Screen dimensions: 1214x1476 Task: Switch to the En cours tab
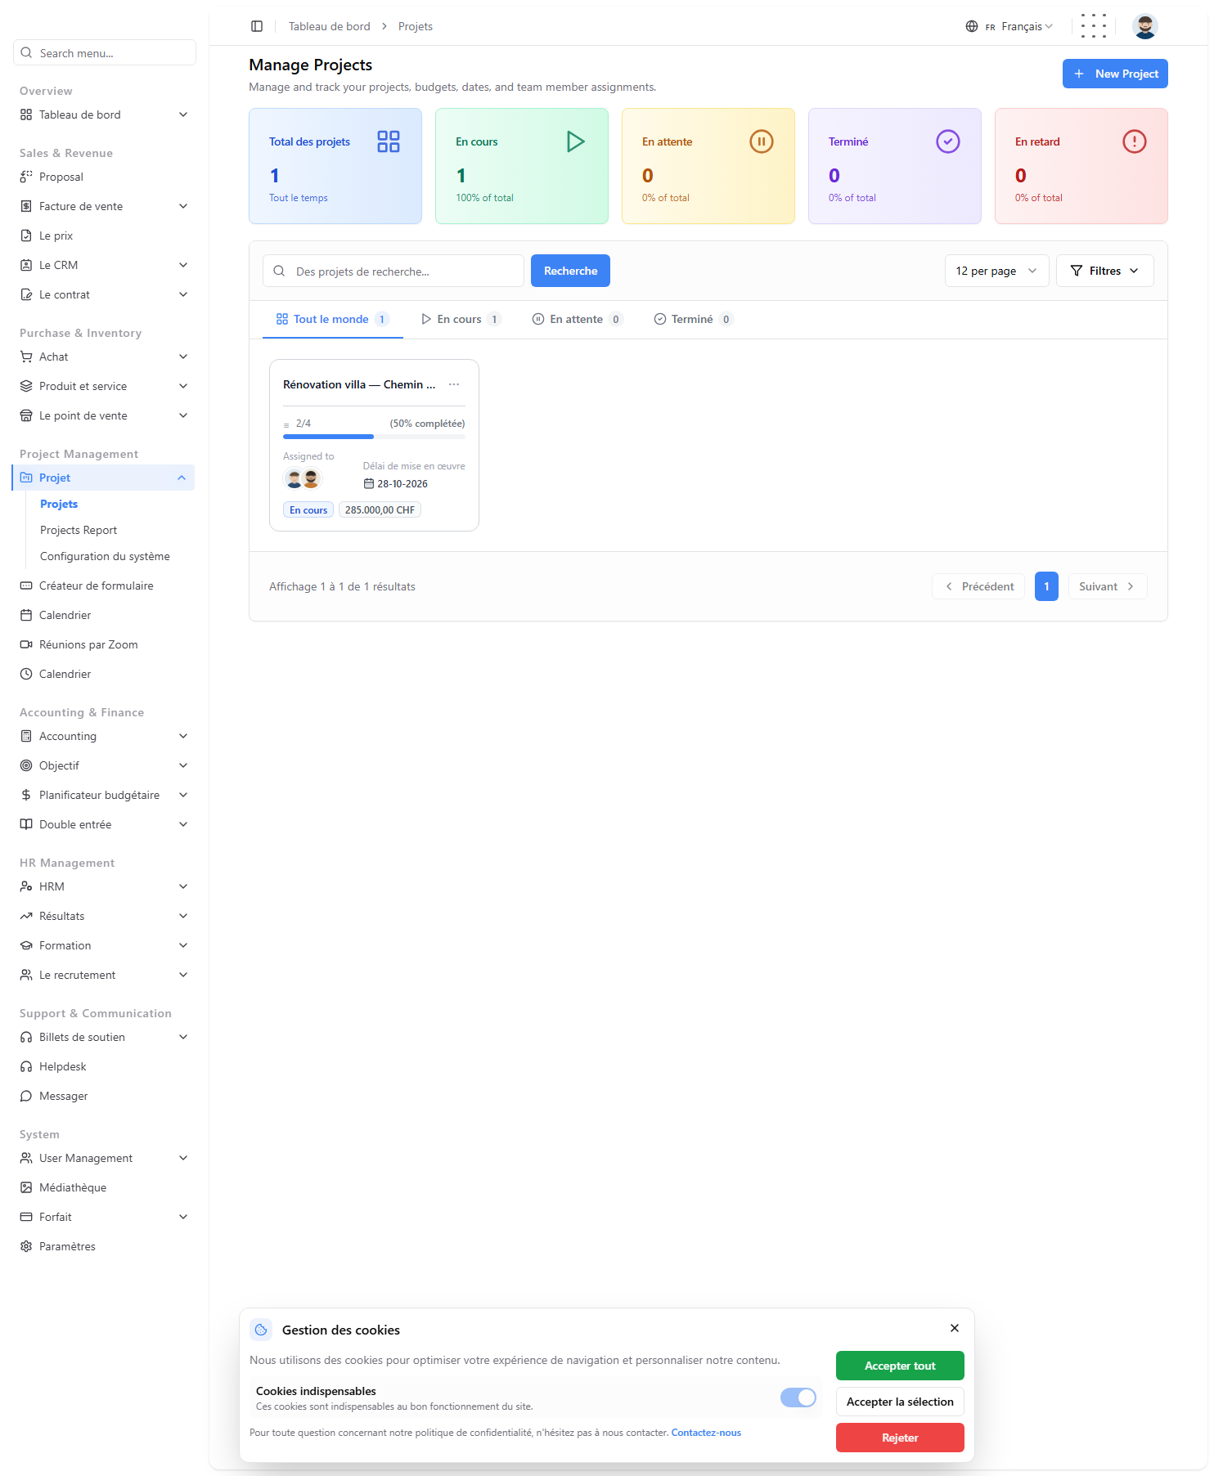tap(461, 319)
